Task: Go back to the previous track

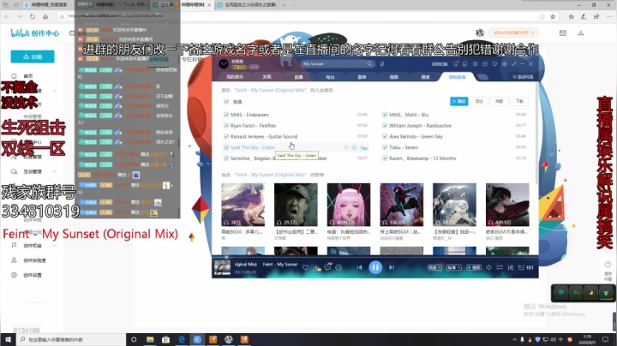Action: [x=359, y=267]
